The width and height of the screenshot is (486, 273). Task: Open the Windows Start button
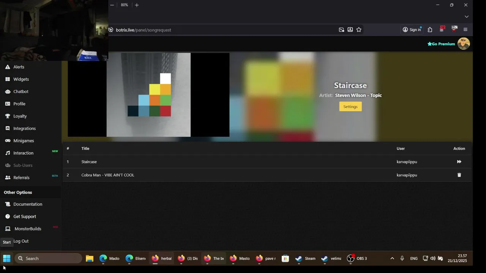pyautogui.click(x=7, y=259)
